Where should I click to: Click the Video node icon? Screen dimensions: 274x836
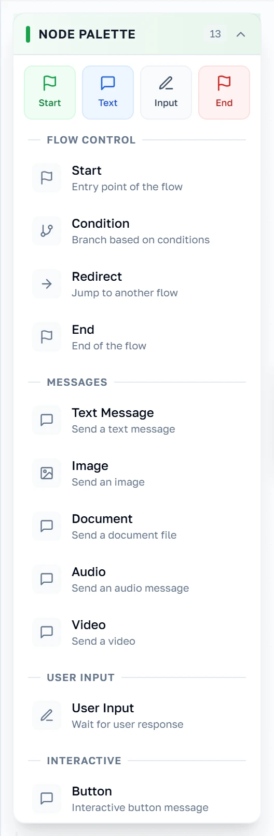tap(47, 632)
